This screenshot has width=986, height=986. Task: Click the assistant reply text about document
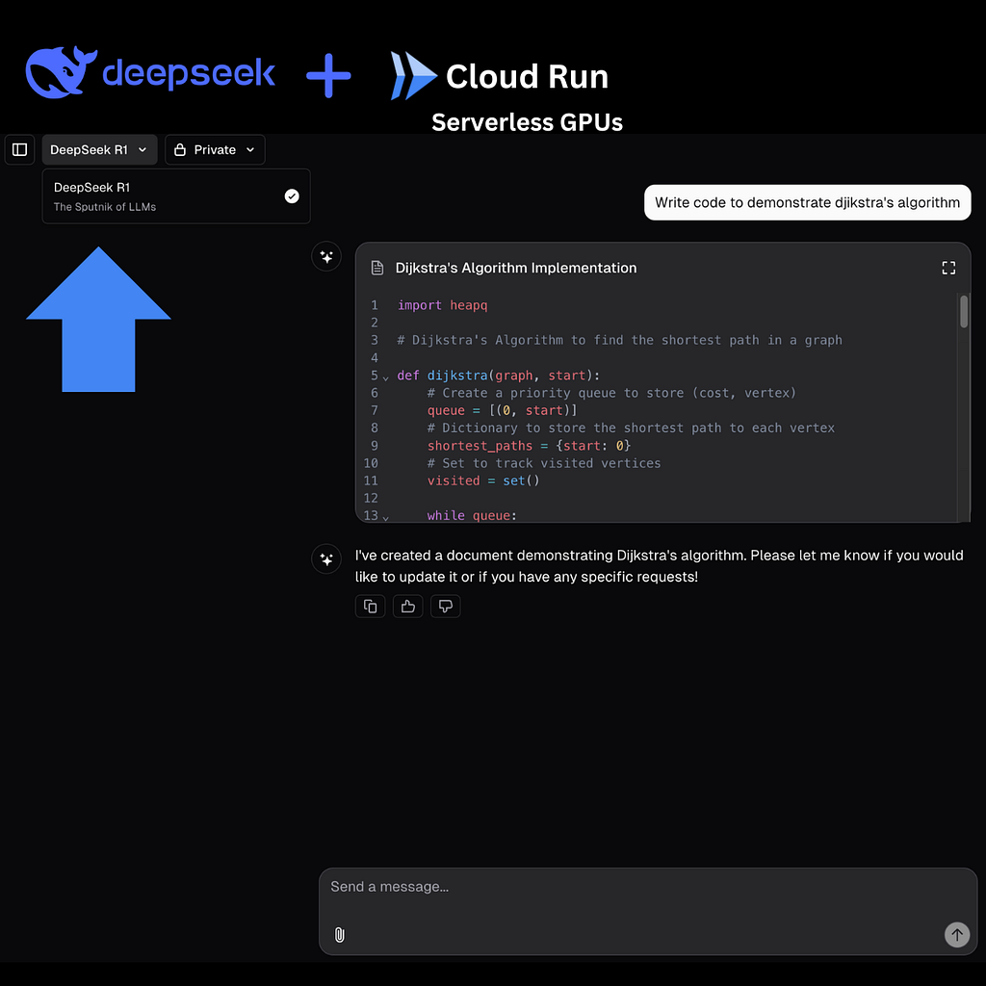pyautogui.click(x=659, y=566)
